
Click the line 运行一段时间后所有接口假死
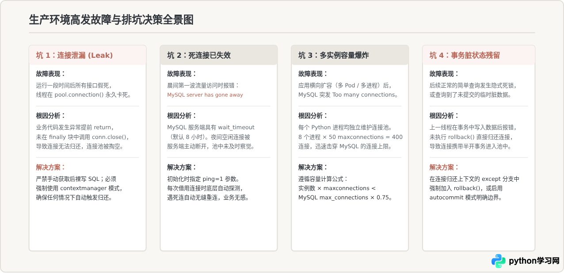click(x=74, y=86)
